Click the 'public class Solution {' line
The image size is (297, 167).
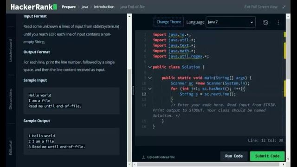178,67
